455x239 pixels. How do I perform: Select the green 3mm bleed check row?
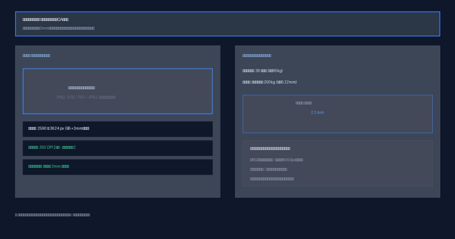pos(117,167)
